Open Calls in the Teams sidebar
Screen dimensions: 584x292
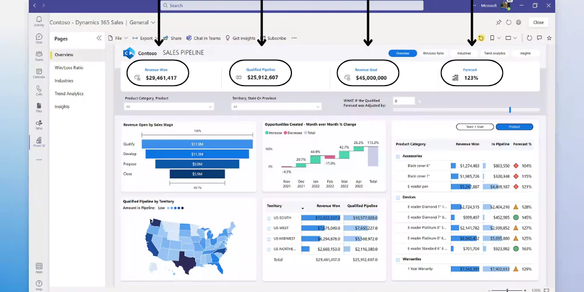(39, 91)
